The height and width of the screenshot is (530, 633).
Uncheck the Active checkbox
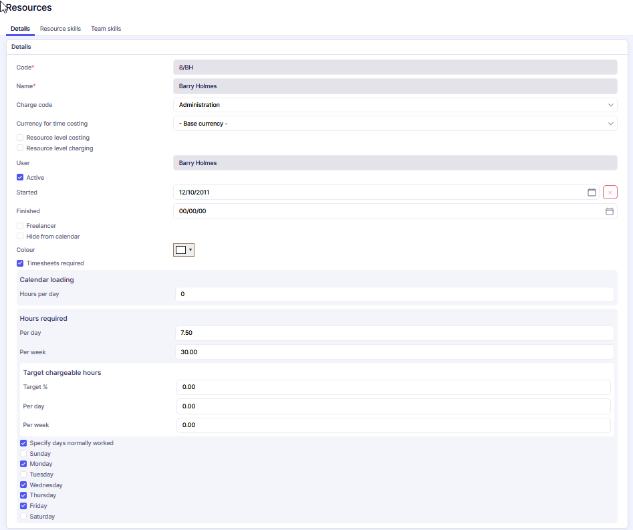click(x=20, y=178)
